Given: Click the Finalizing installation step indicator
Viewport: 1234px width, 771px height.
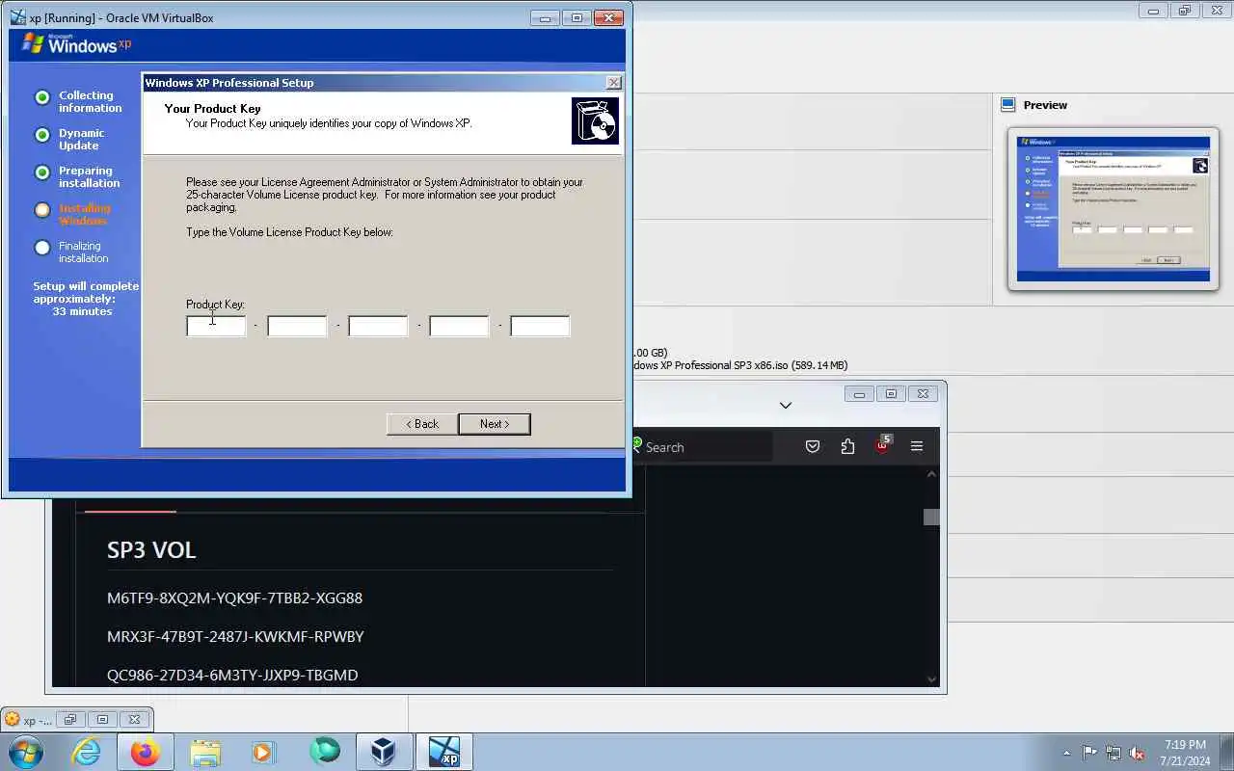Looking at the screenshot, I should pos(42,248).
